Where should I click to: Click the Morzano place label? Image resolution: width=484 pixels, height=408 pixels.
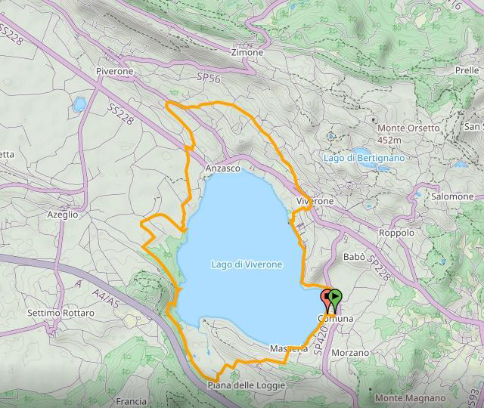[x=350, y=353]
